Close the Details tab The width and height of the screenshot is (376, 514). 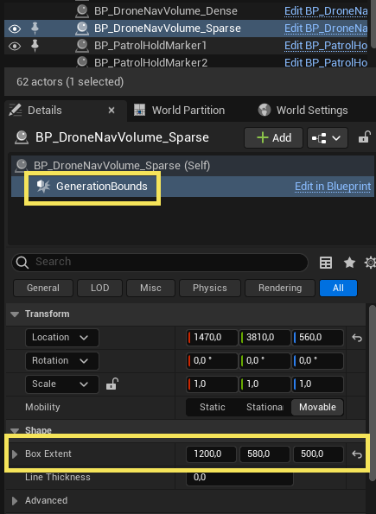pos(112,111)
